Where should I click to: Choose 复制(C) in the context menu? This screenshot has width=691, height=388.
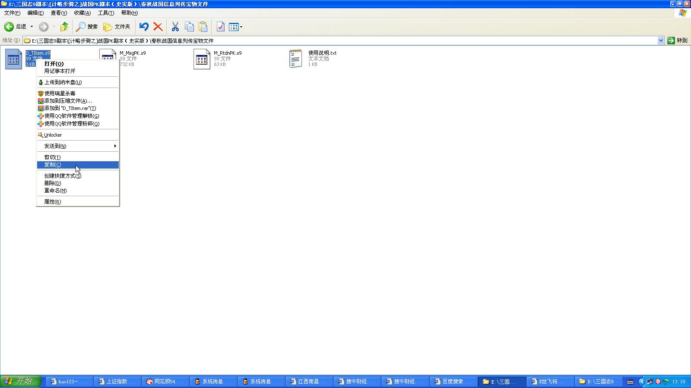pyautogui.click(x=78, y=165)
